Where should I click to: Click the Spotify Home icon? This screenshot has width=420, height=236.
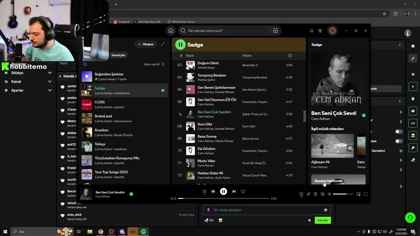click(171, 30)
